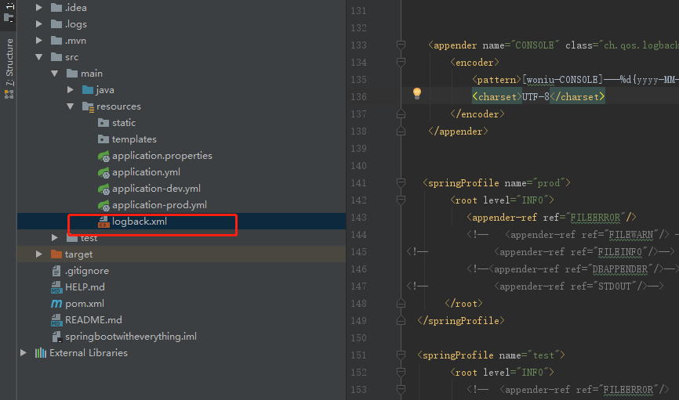
Task: Select application-dev.yml file
Action: tap(156, 189)
